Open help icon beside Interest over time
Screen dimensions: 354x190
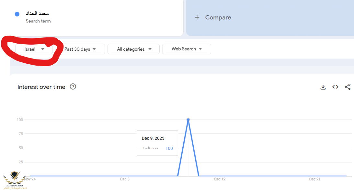[x=73, y=87]
